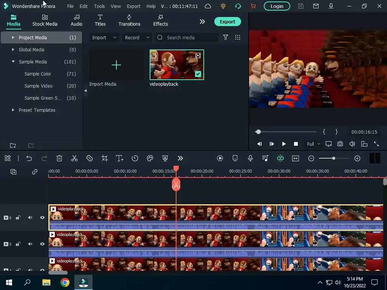The width and height of the screenshot is (387, 290).
Task: Open the audio mixer icon
Action: 265,158
